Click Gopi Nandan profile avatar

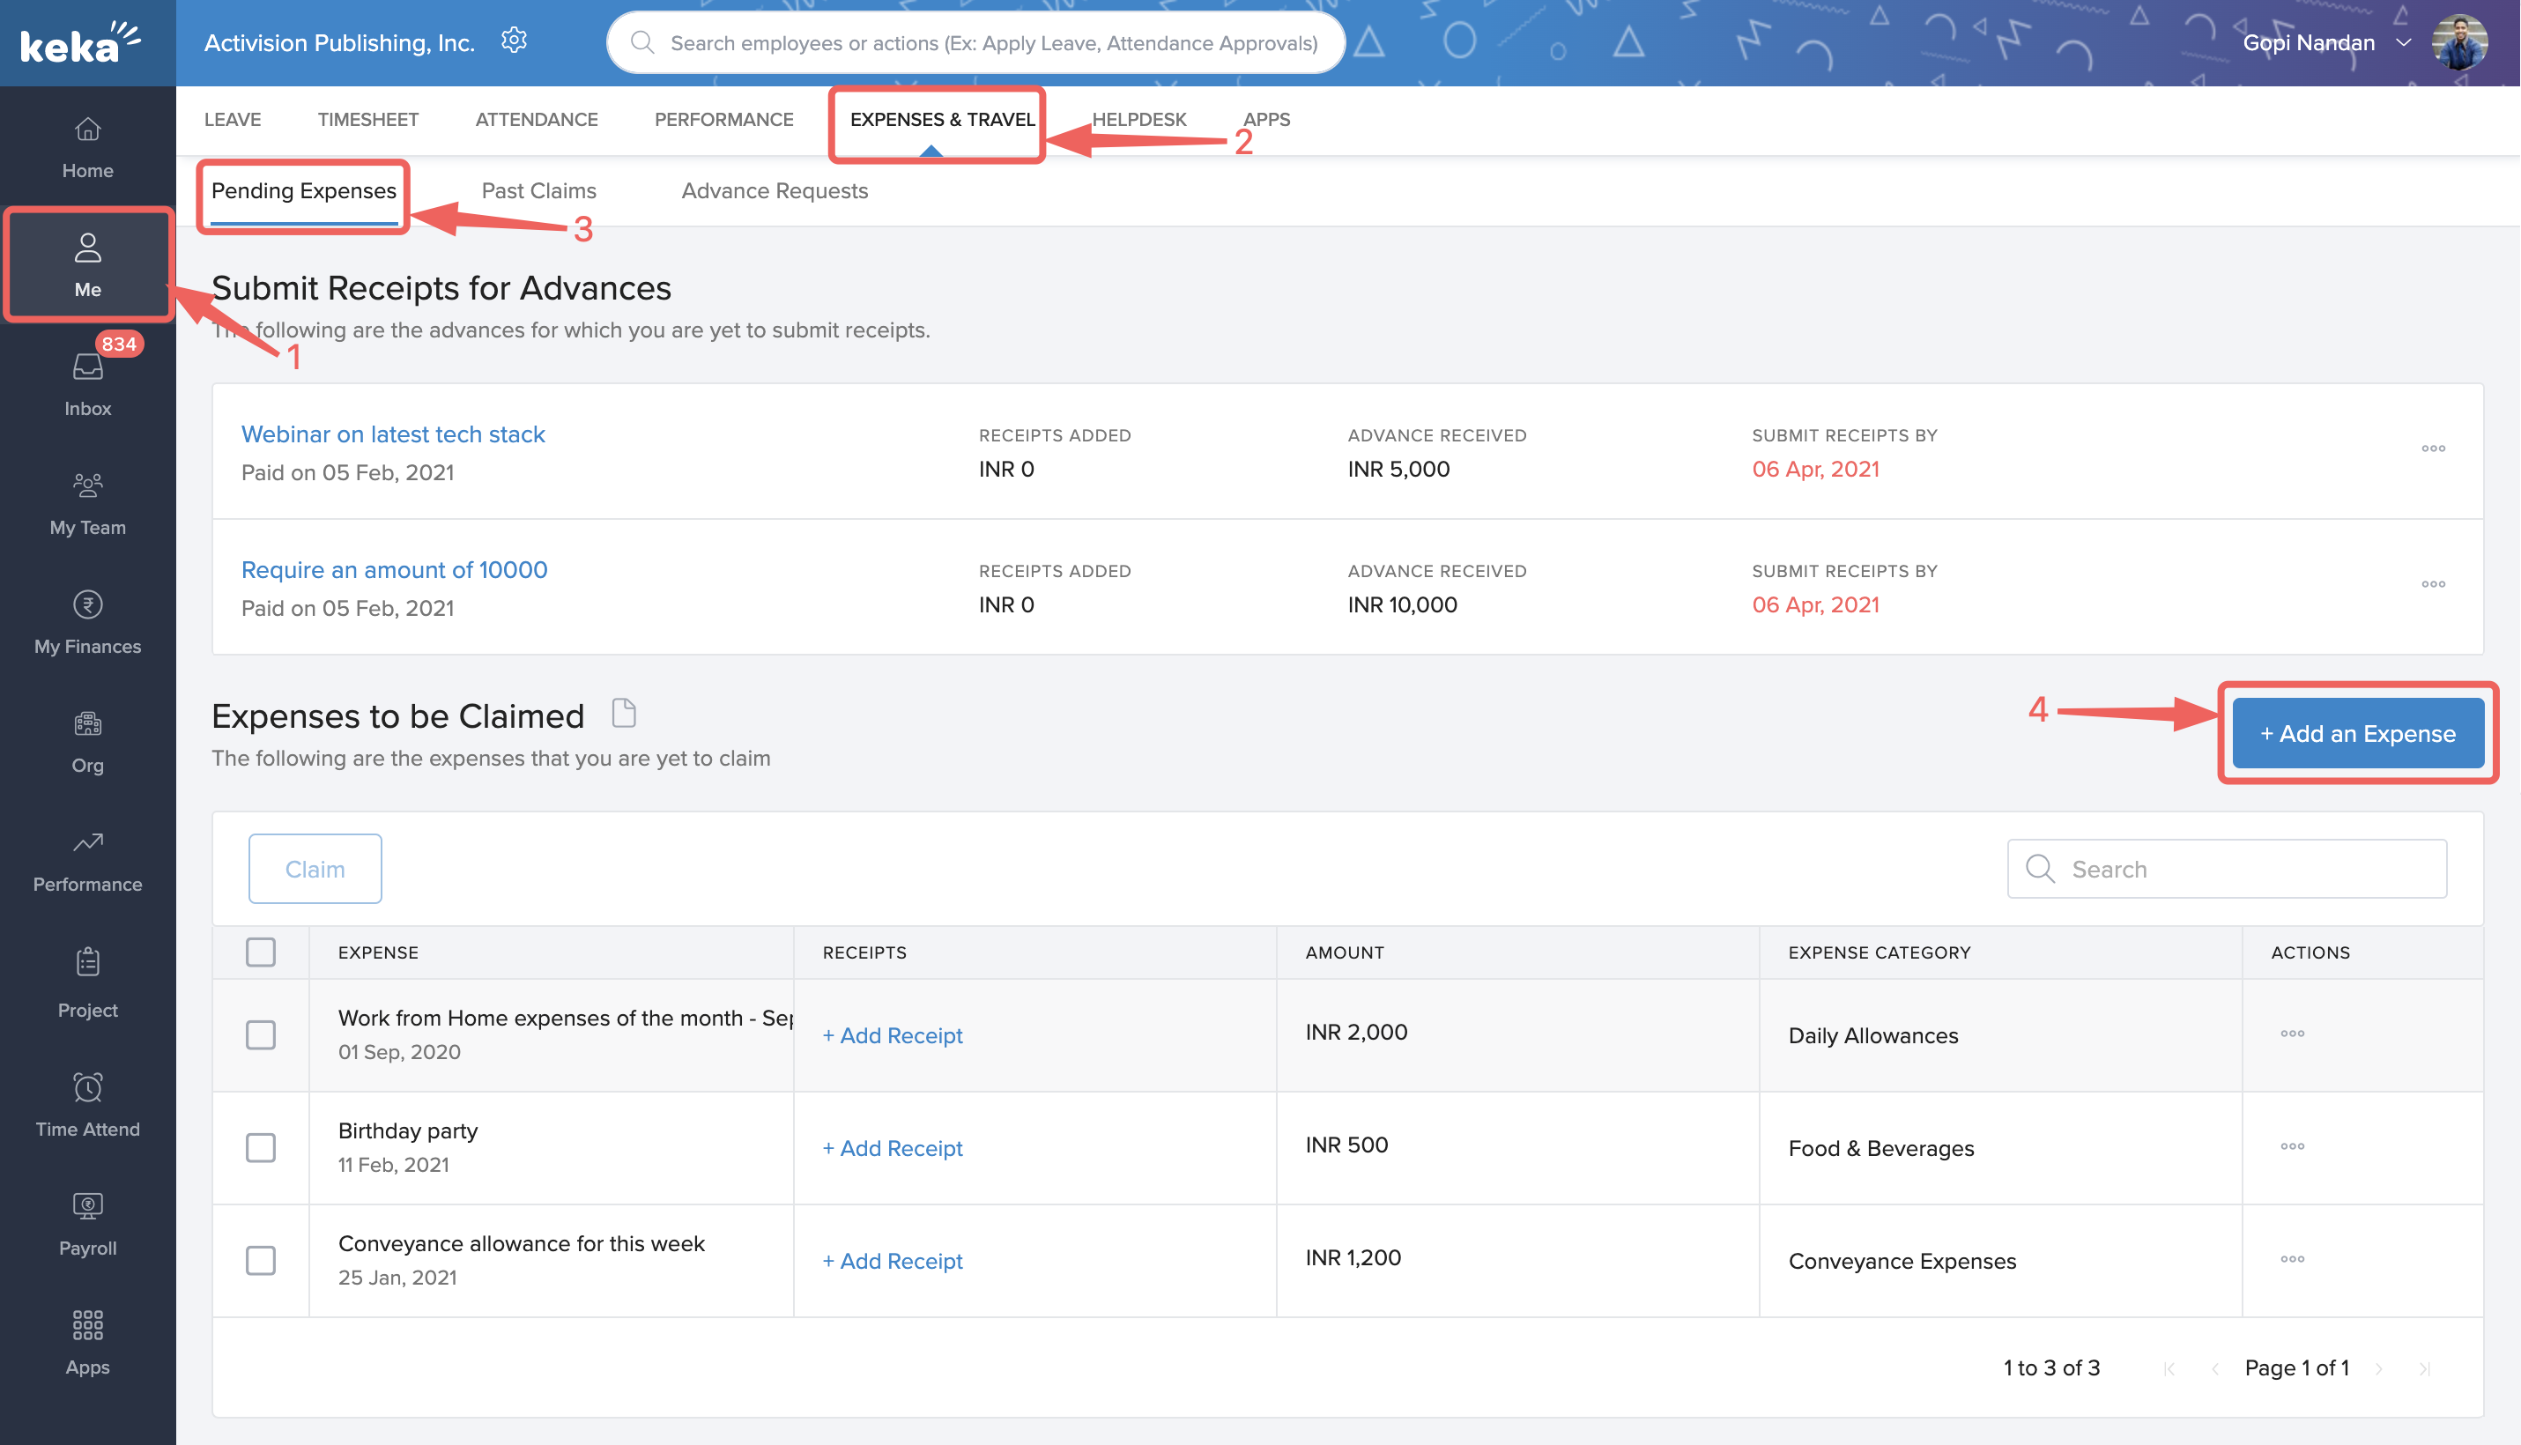point(2458,42)
